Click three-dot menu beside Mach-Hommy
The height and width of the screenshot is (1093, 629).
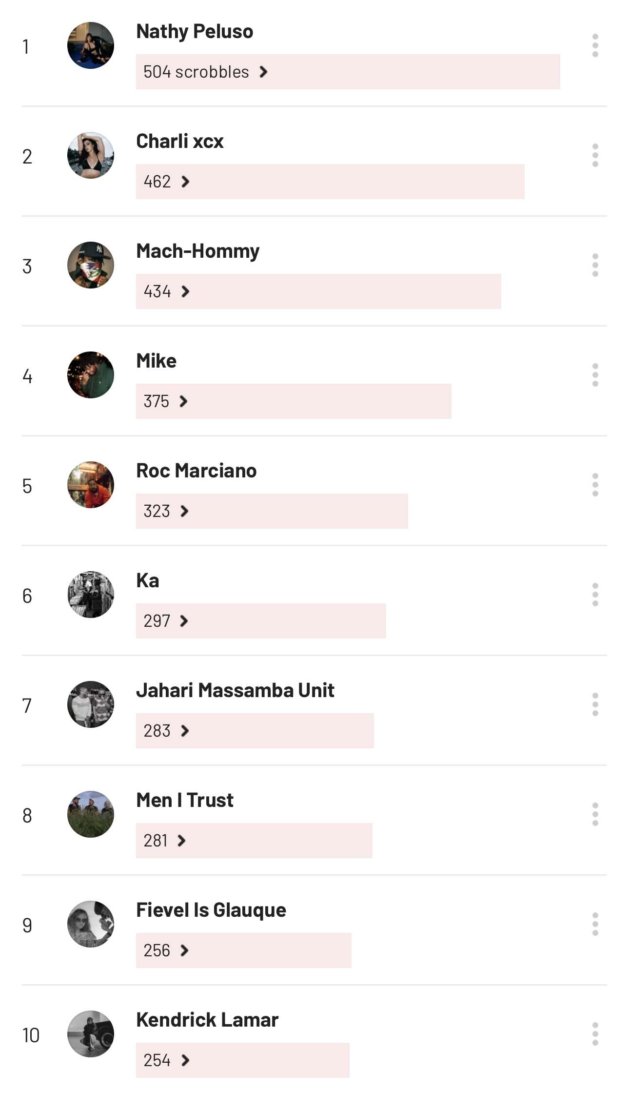pos(595,265)
